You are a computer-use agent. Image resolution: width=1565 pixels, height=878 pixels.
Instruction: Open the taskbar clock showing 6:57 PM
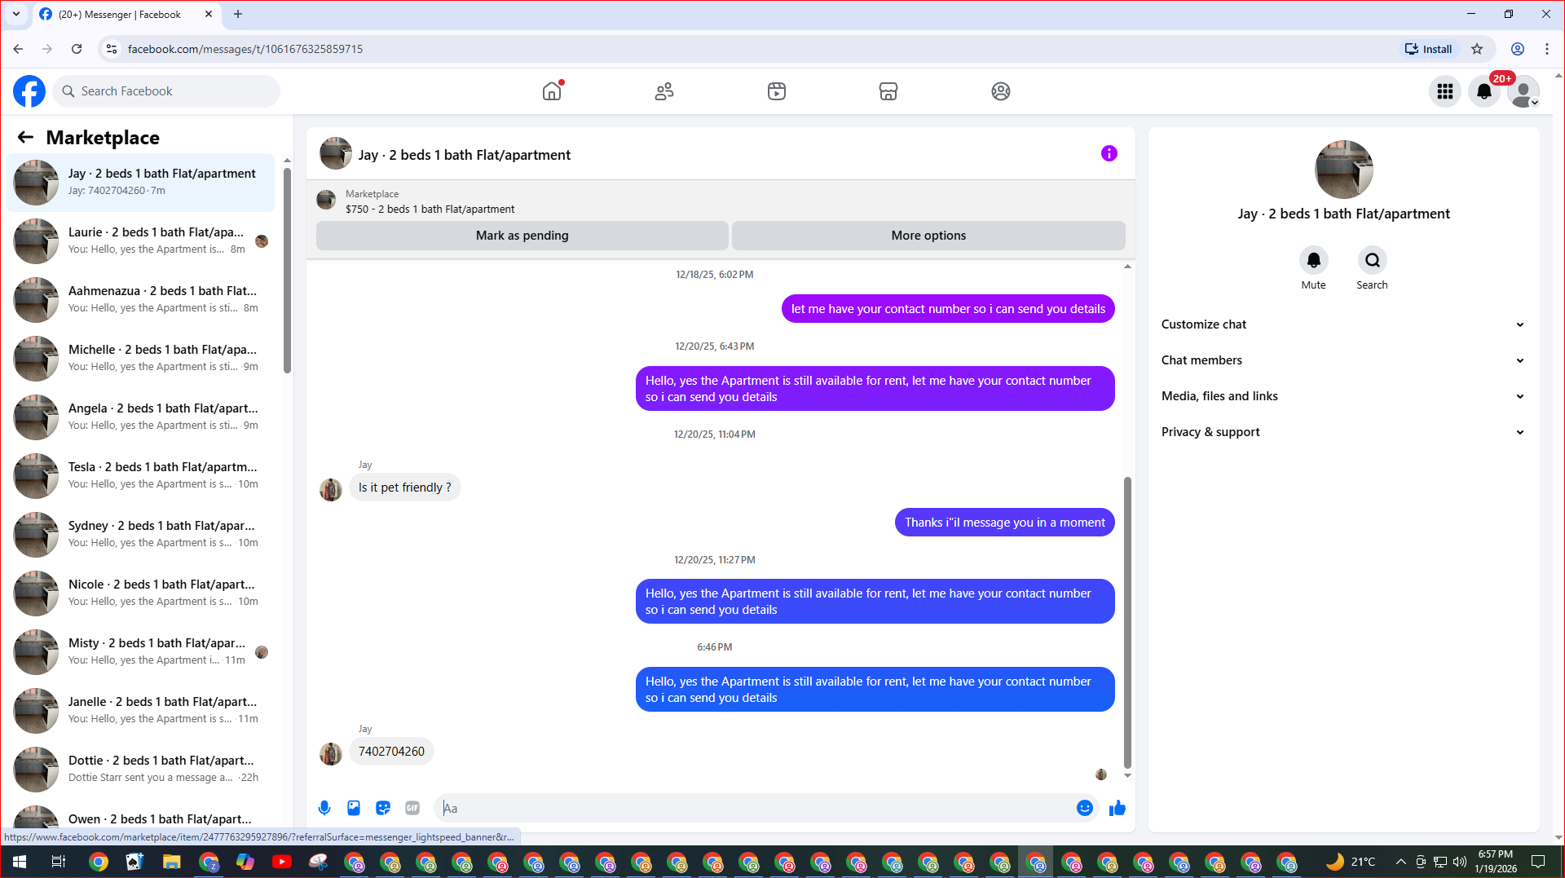pos(1495,862)
